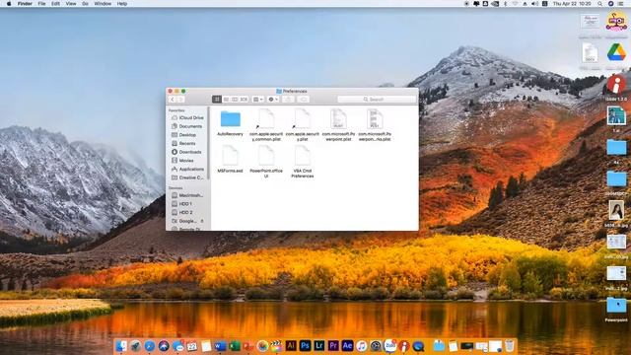This screenshot has width=631, height=355.
Task: Open the Go menu
Action: click(x=85, y=4)
